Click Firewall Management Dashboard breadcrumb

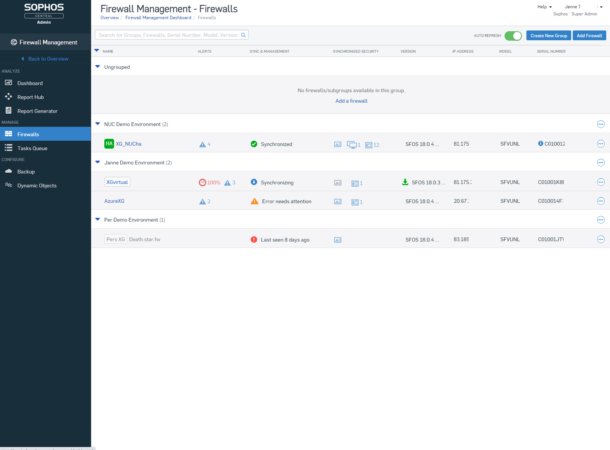[158, 18]
